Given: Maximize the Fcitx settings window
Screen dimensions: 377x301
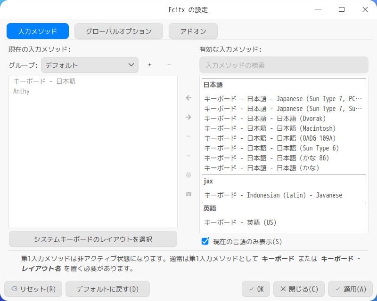Looking at the screenshot, I should pyautogui.click(x=341, y=9).
